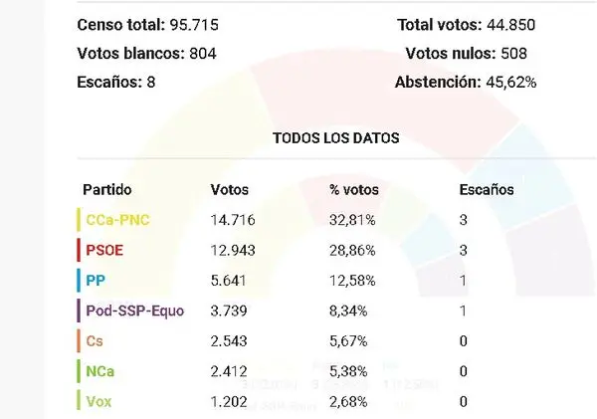Click the TODOS LOS DATOS heading

[336, 138]
